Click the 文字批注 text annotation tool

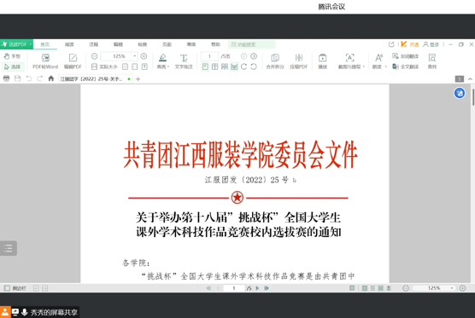(184, 61)
